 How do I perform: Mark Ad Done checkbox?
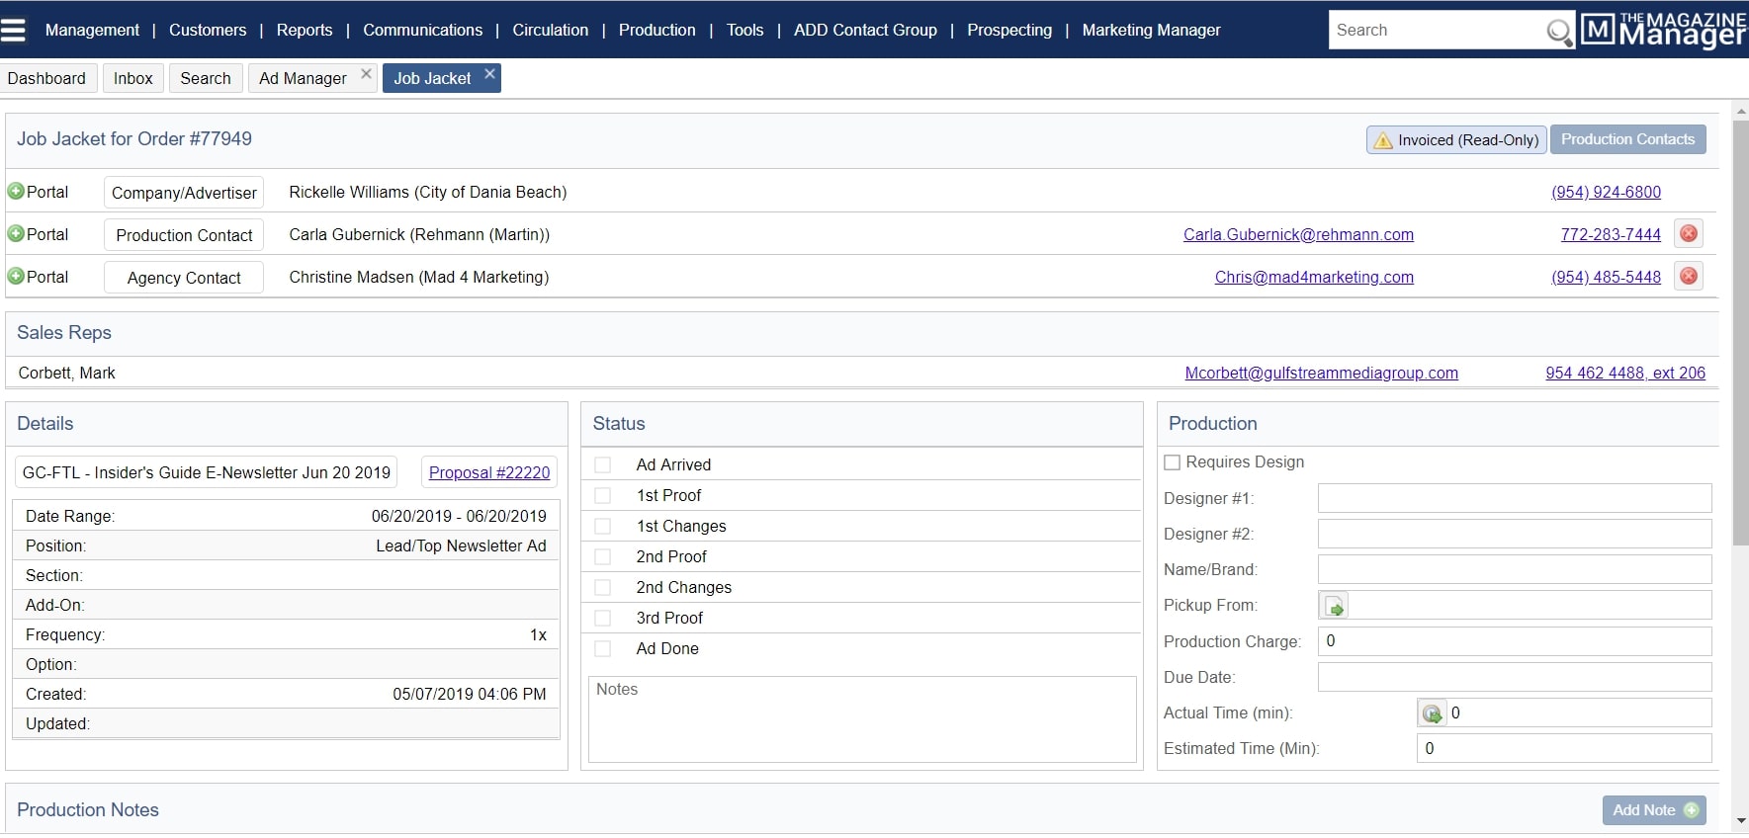602,649
